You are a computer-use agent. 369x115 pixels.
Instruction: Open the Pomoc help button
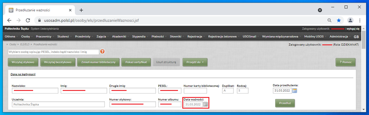coord(345,62)
